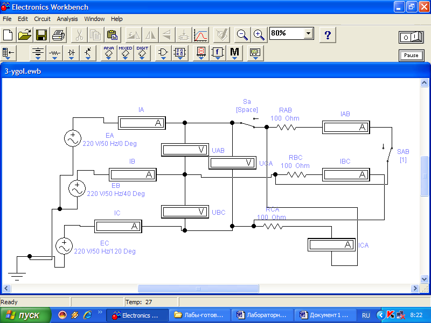Click the ground symbol in circuit
This screenshot has width=431, height=323.
pos(17,276)
